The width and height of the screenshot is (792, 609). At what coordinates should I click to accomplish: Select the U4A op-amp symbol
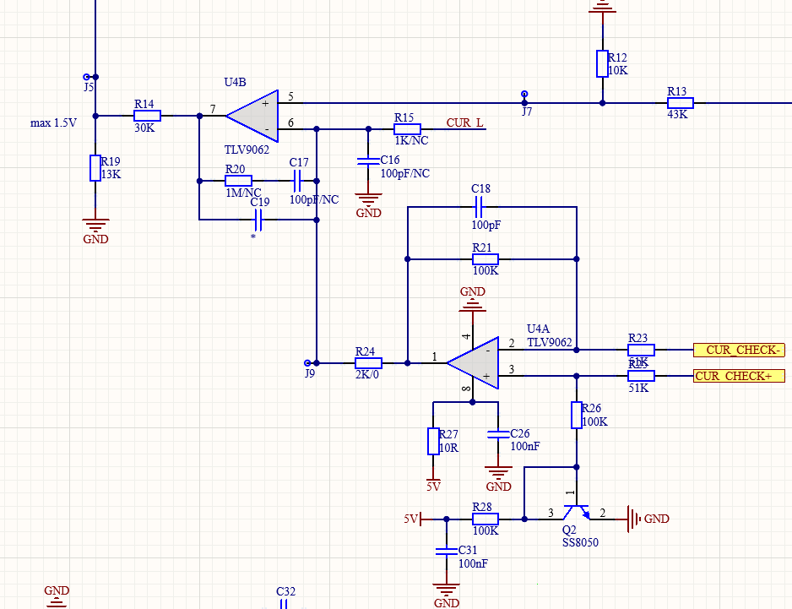(473, 362)
